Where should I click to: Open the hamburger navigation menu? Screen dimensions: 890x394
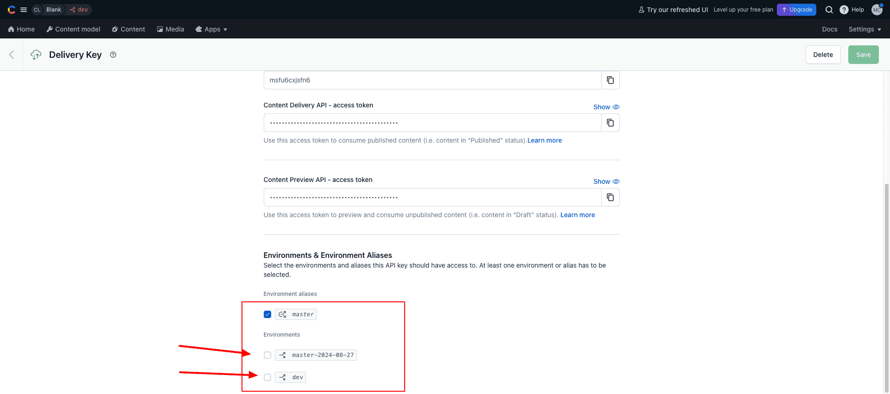tap(24, 10)
